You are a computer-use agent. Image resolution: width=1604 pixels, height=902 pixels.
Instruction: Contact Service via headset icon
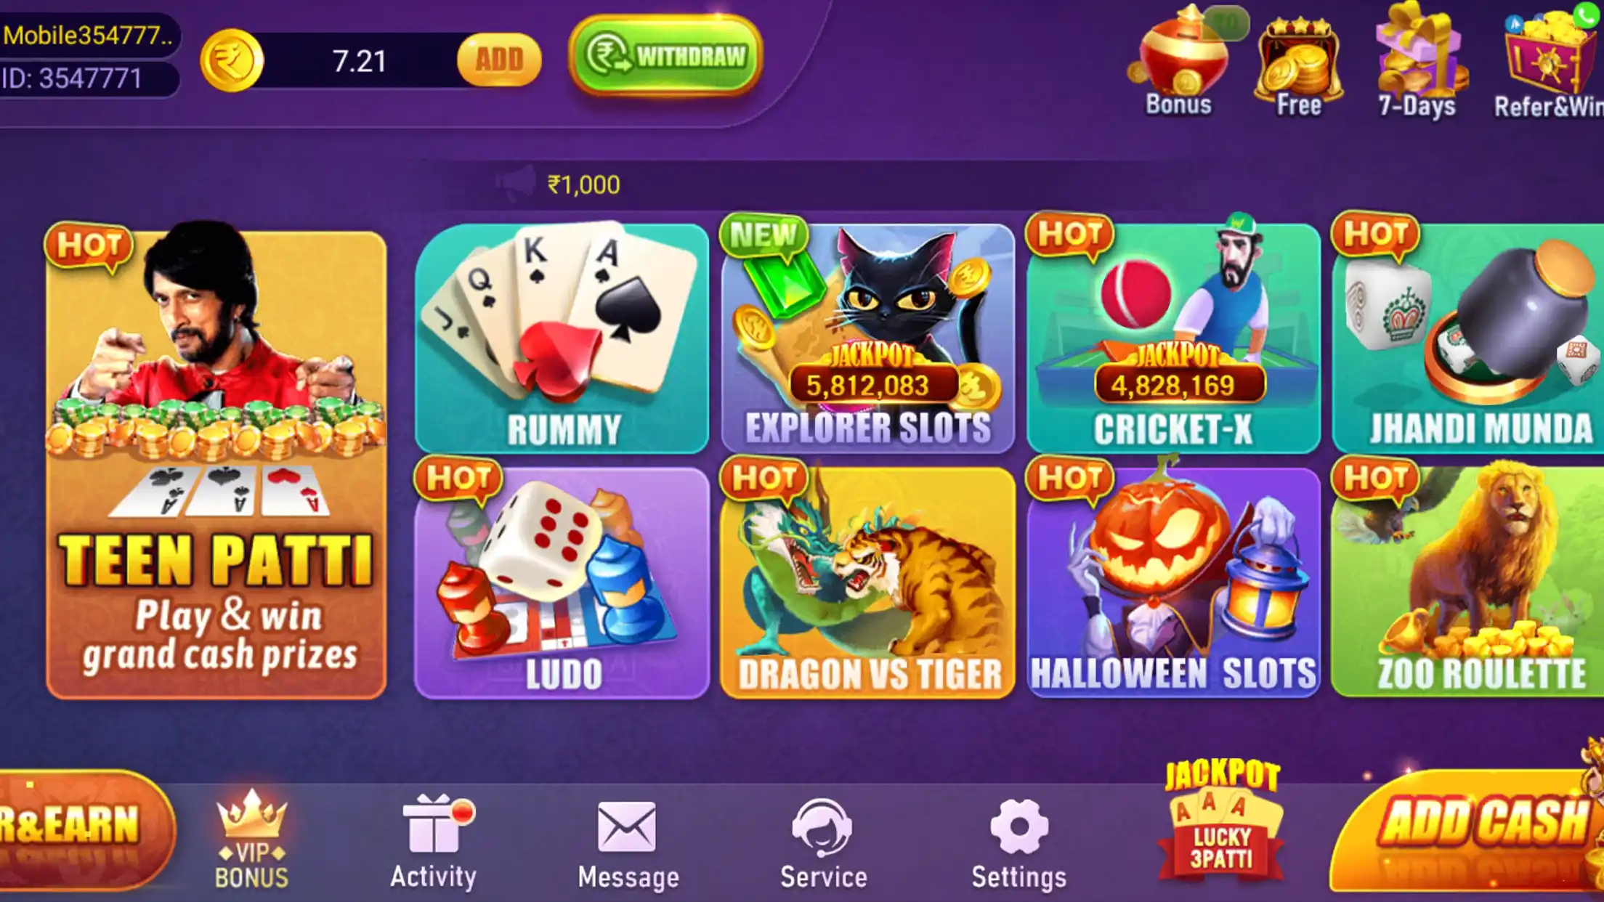[823, 844]
